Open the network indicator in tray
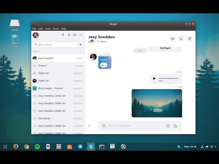219x164 pixels. [x=202, y=147]
